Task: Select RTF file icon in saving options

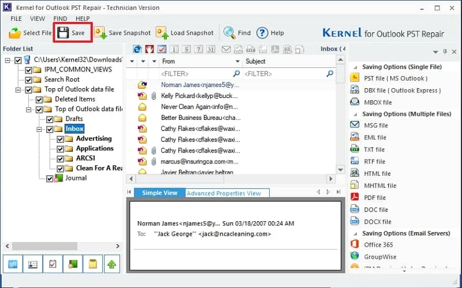Action: tap(355, 161)
